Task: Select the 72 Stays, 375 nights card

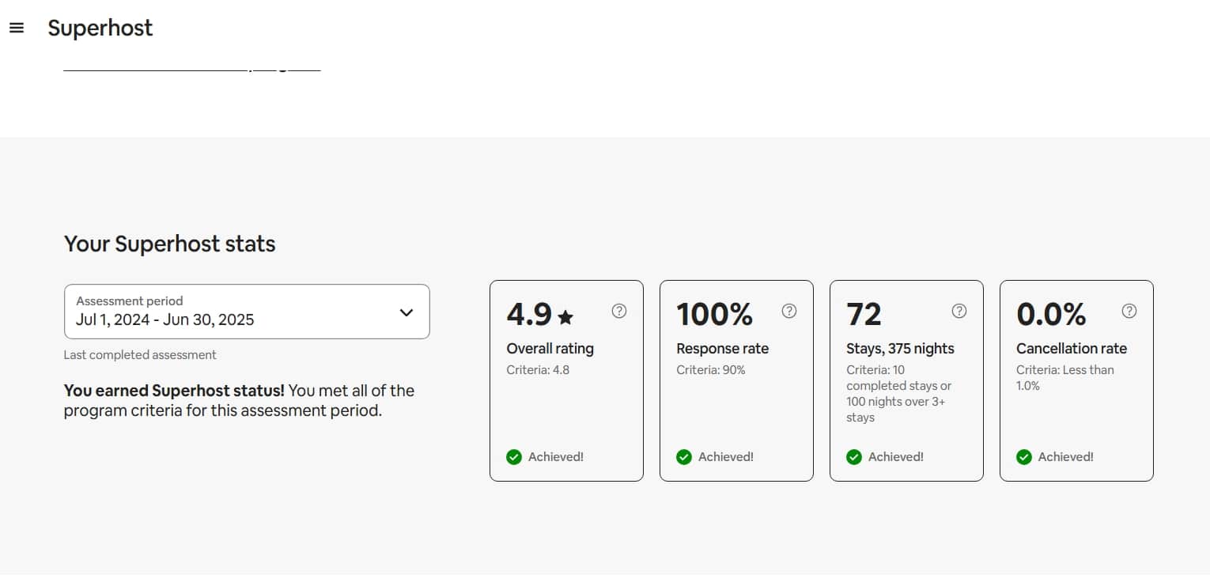Action: [x=906, y=380]
